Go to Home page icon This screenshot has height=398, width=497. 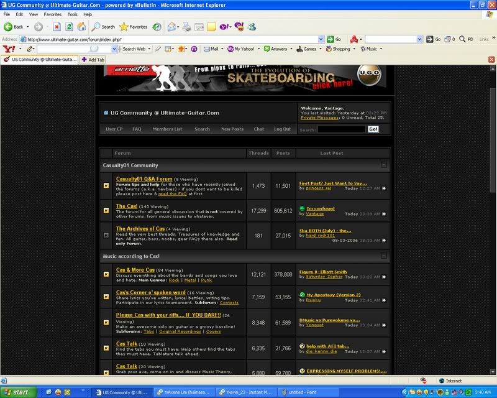coord(82,27)
